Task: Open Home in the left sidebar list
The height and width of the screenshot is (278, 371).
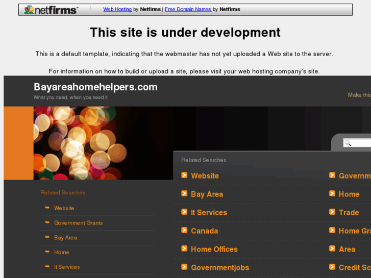Action: click(x=62, y=252)
